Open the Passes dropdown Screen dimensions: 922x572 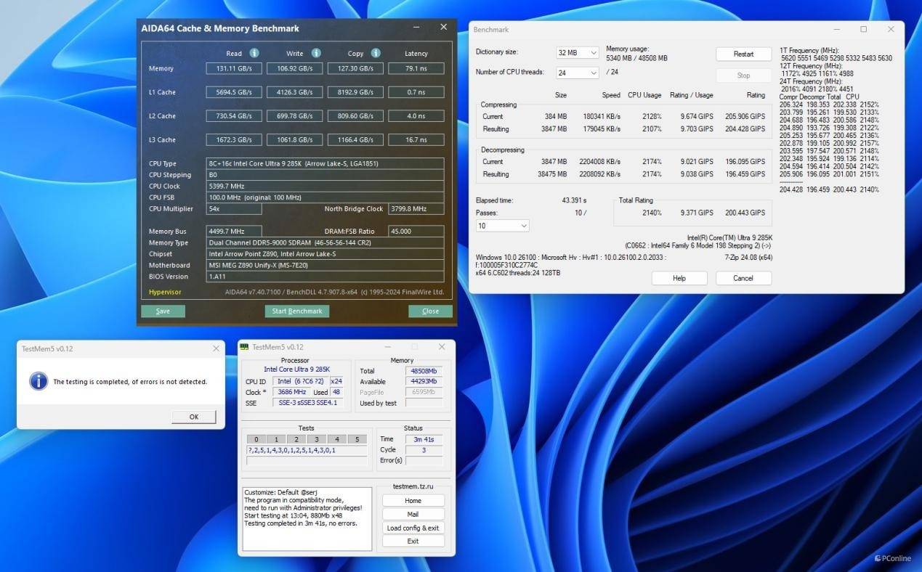tap(502, 226)
